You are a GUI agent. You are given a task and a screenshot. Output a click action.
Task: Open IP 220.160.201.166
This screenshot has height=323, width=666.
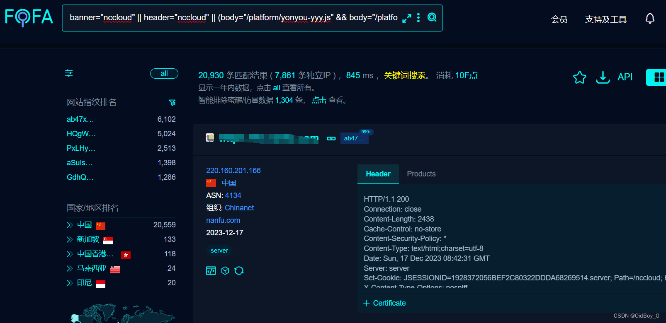pos(233,171)
